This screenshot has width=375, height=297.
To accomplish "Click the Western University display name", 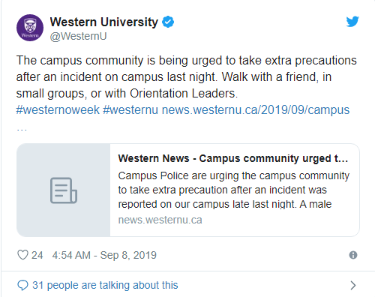I will [104, 22].
